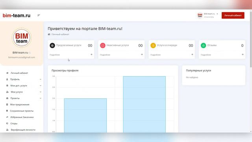Viewport: 252px width, 142px height.
Task: Expand the Мои услуги chevron
Action: [41, 92]
